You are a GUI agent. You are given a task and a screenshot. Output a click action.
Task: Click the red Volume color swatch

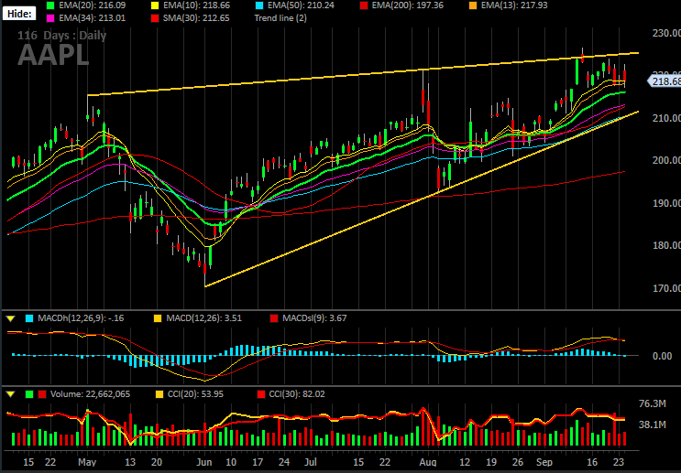[x=42, y=394]
